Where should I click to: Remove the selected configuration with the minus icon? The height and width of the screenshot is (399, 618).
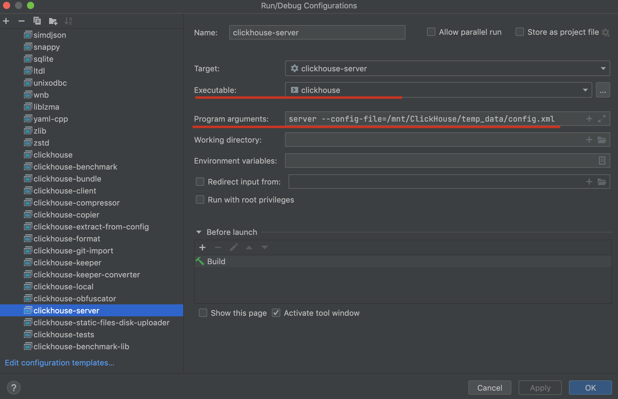pyautogui.click(x=22, y=21)
